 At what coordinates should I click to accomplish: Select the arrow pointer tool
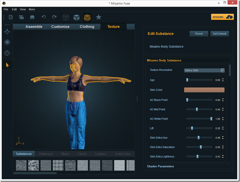[x=7, y=65]
